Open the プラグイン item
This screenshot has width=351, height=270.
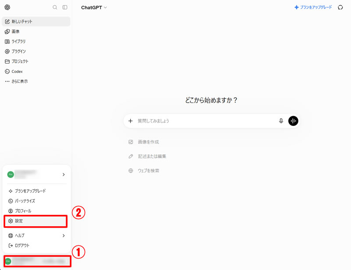coord(36,51)
